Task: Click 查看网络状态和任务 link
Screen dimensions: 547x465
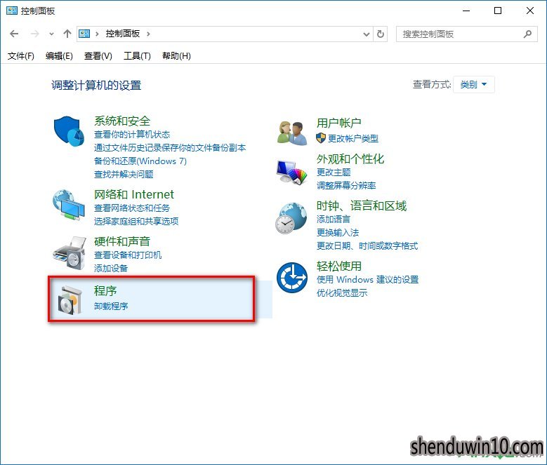Action: point(132,208)
